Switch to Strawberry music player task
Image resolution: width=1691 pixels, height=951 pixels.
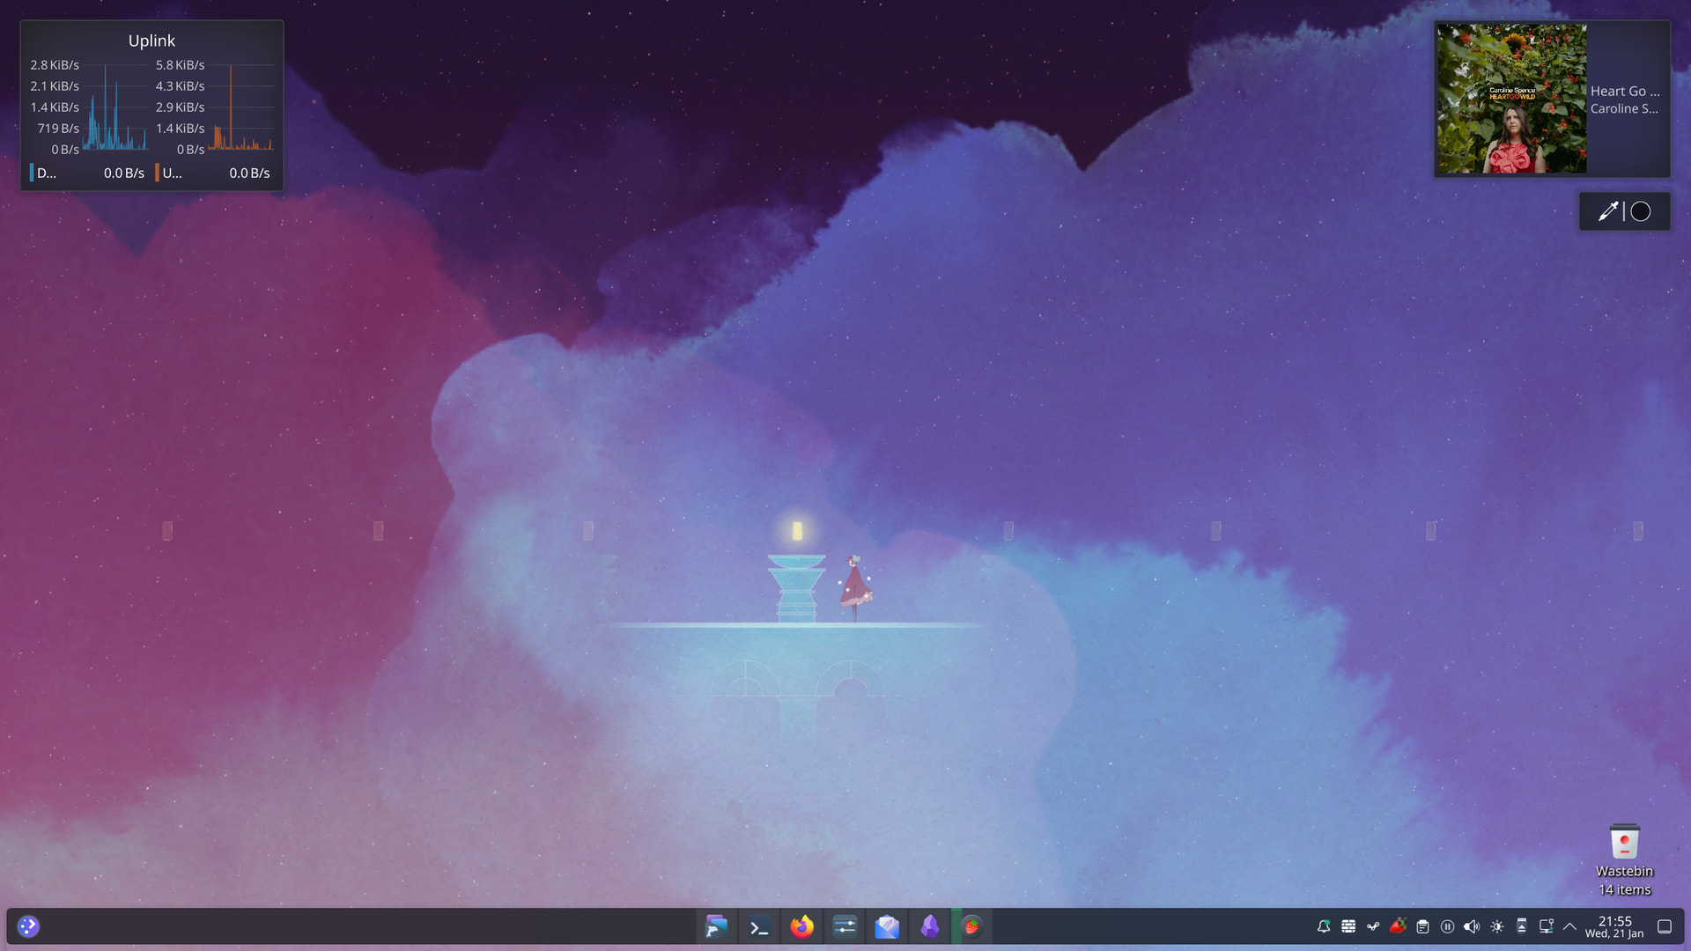point(971,926)
